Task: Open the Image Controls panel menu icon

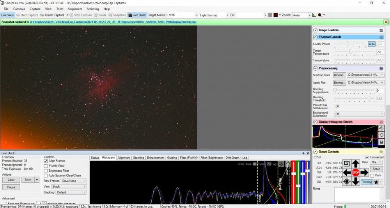Action: [381, 30]
